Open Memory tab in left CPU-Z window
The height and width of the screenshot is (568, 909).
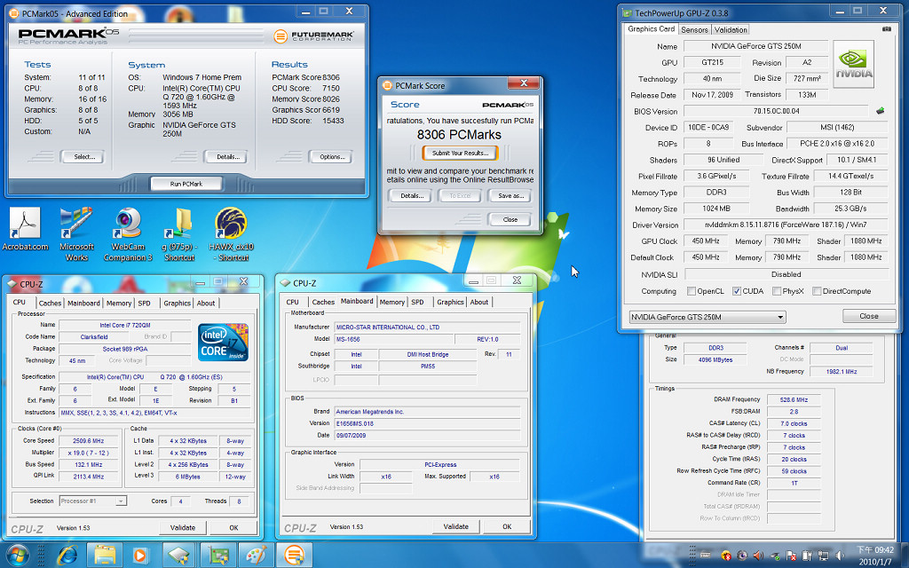[119, 303]
